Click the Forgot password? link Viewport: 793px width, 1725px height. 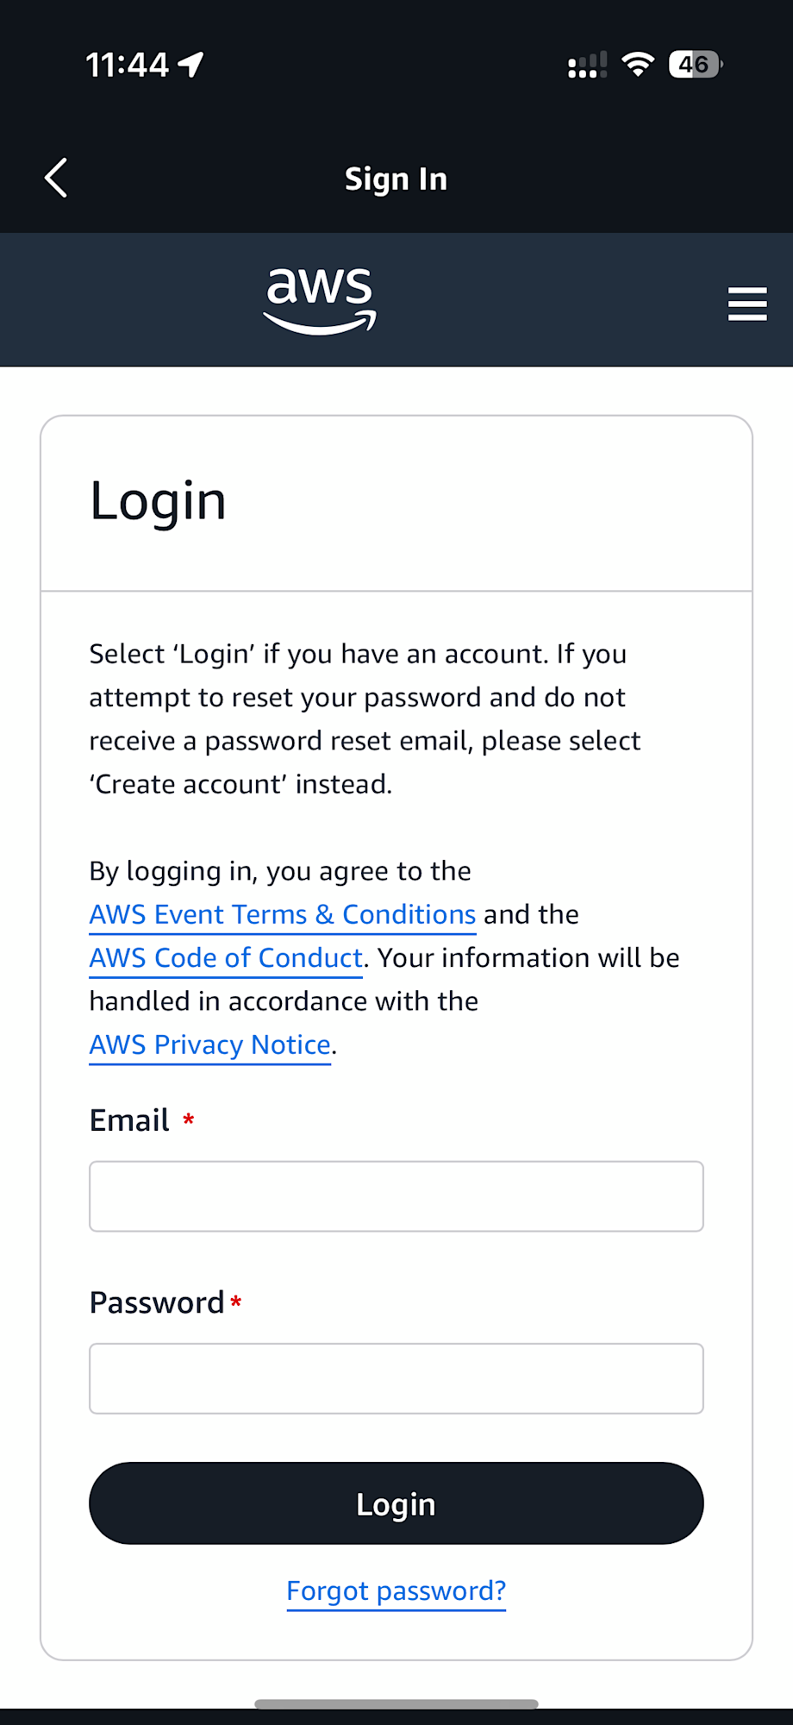point(396,1590)
